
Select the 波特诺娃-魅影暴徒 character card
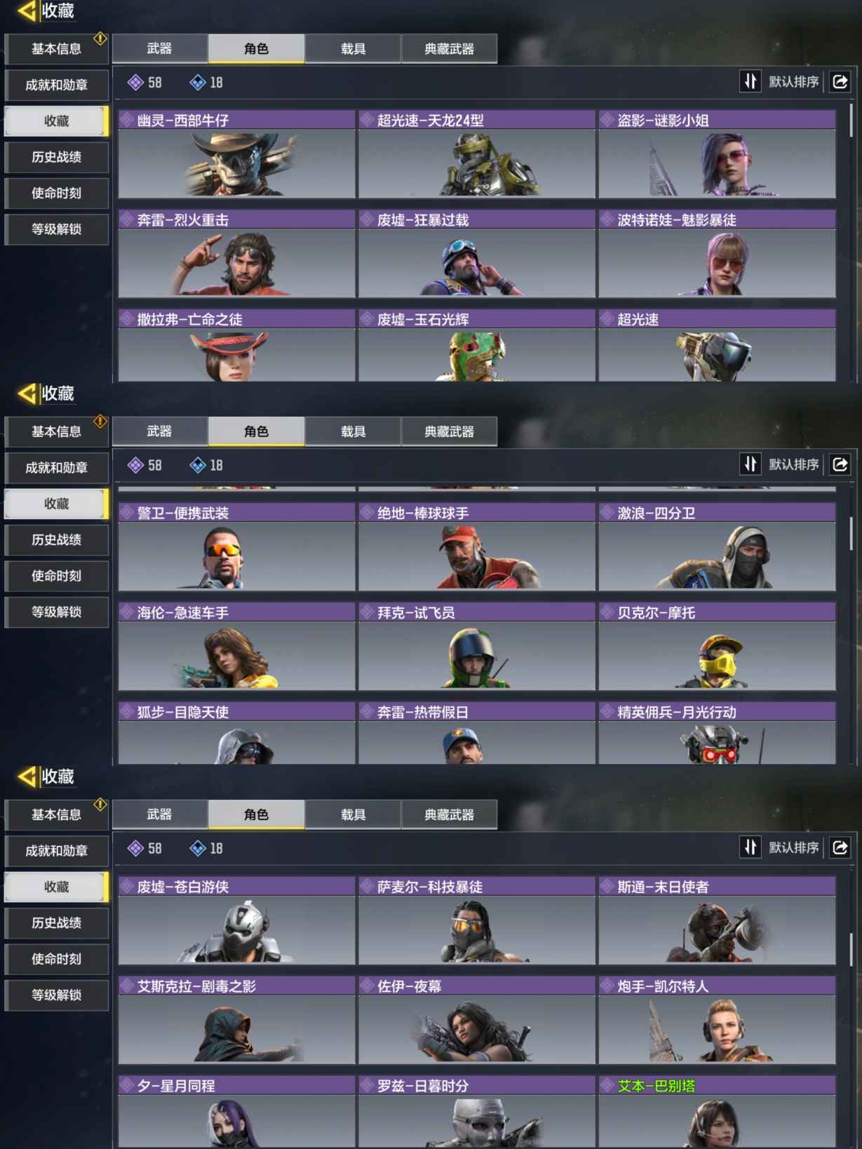tap(717, 254)
